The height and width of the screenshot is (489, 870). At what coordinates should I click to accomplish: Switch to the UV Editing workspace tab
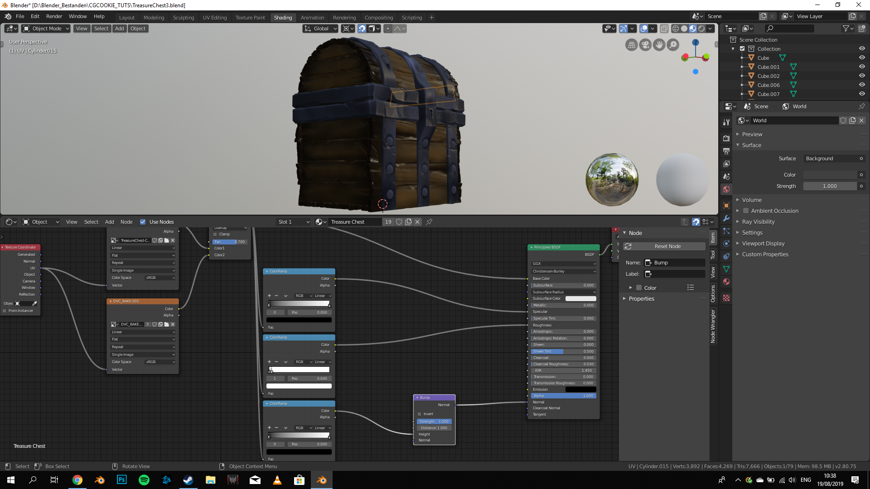pyautogui.click(x=214, y=18)
